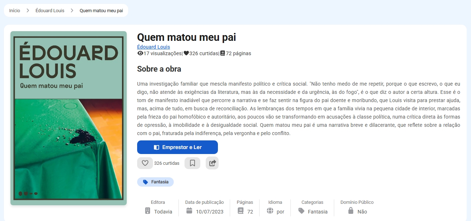Click the globe icon beside por
Image resolution: width=471 pixels, height=221 pixels.
pos(270,211)
